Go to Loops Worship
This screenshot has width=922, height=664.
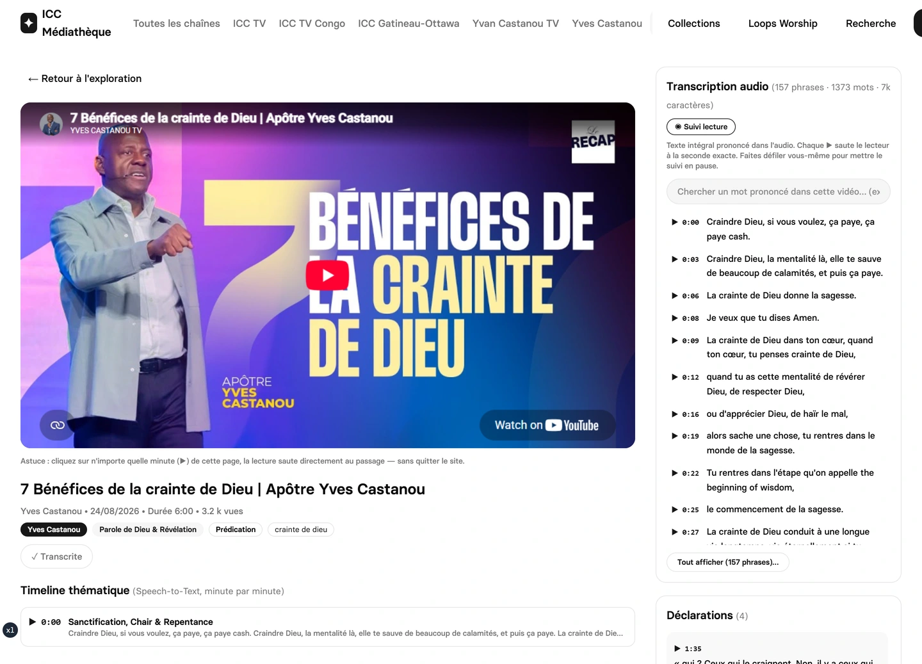pos(783,24)
